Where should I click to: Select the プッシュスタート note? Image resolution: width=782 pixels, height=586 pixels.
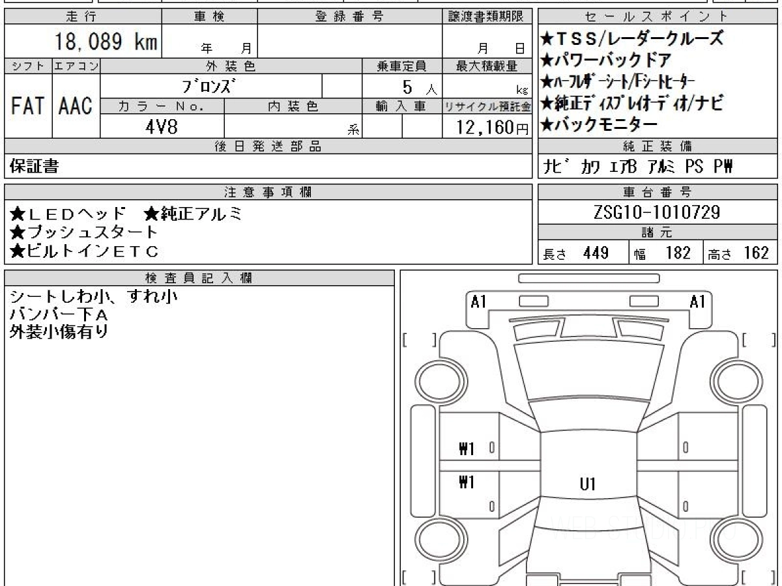tap(84, 232)
